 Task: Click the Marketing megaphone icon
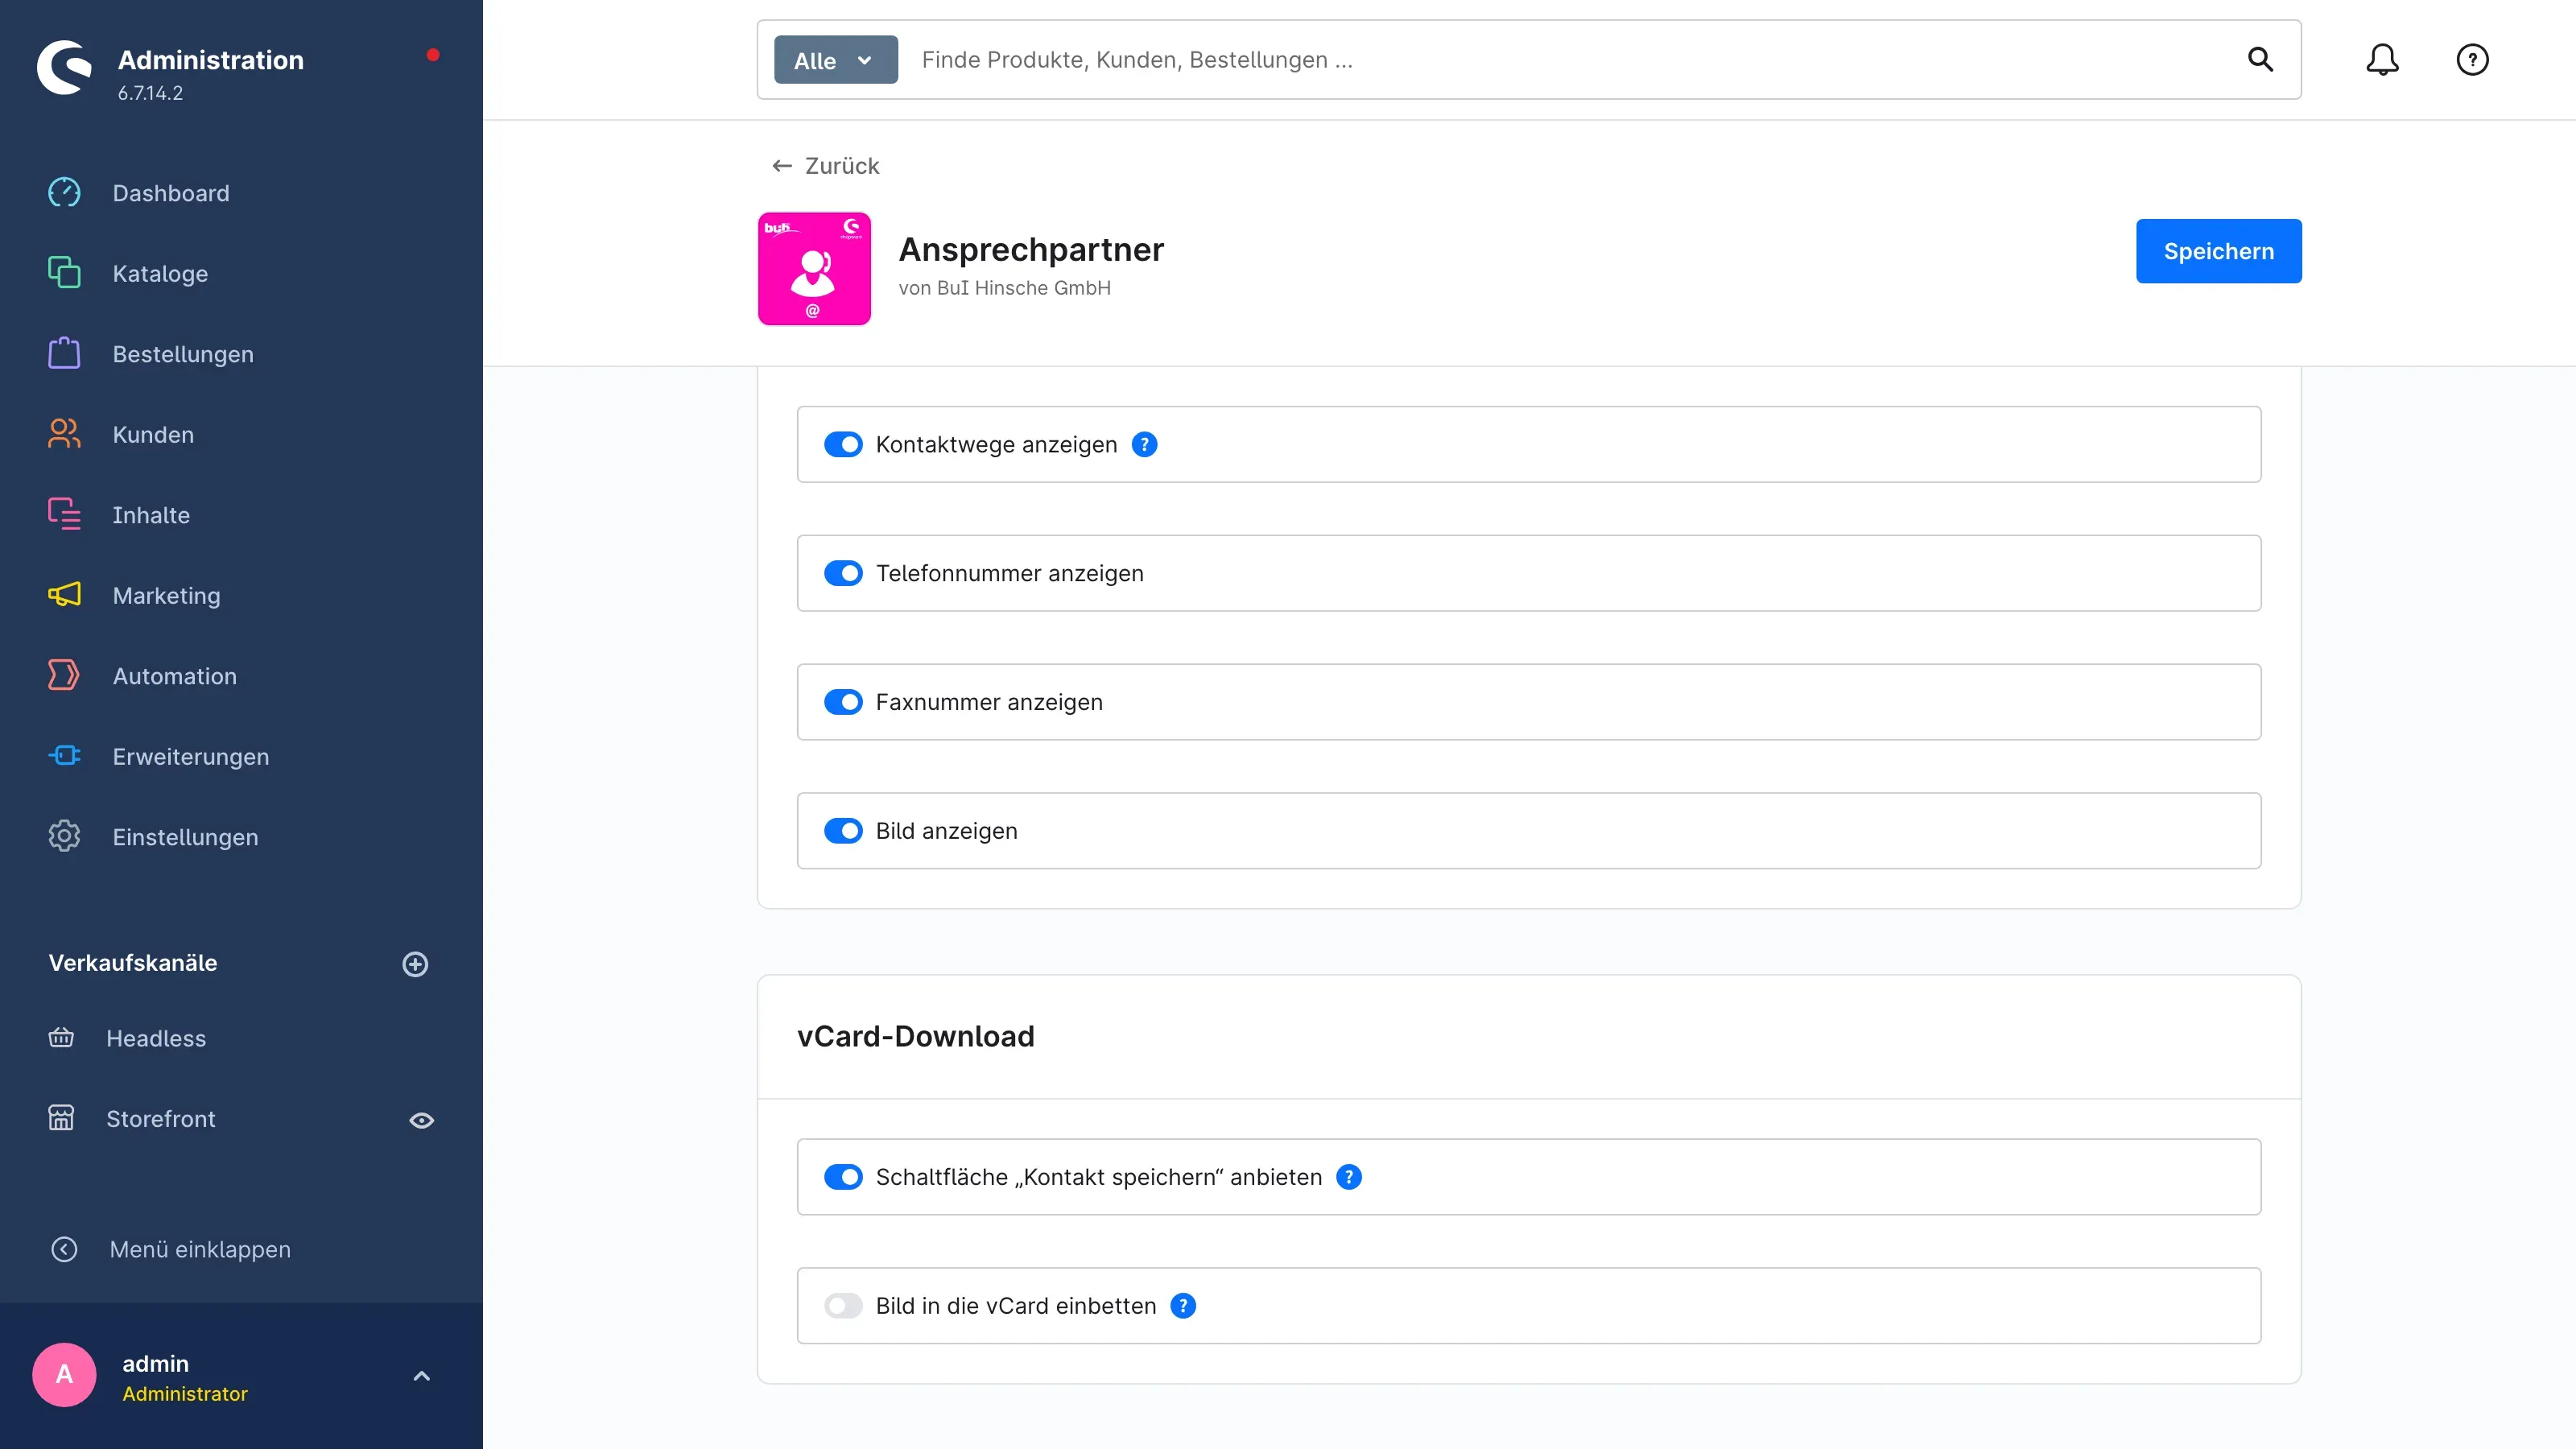(64, 595)
